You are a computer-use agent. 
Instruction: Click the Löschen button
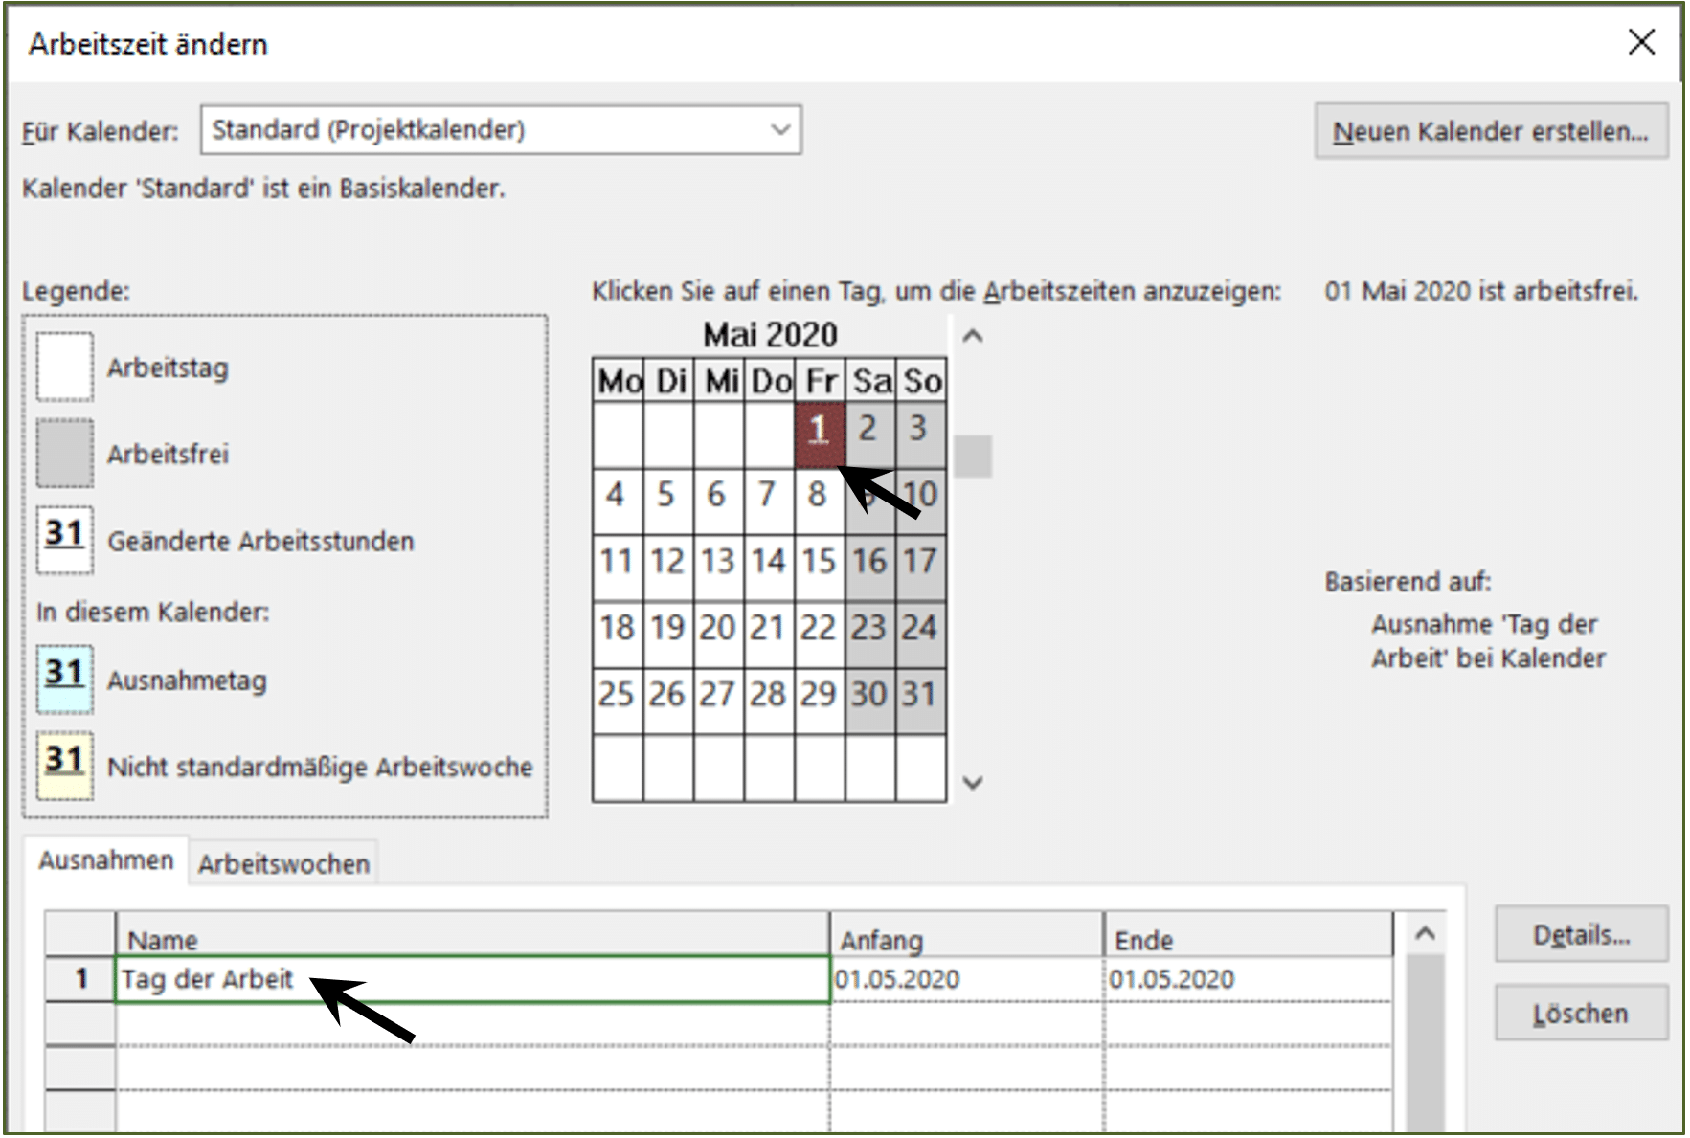1581,1013
